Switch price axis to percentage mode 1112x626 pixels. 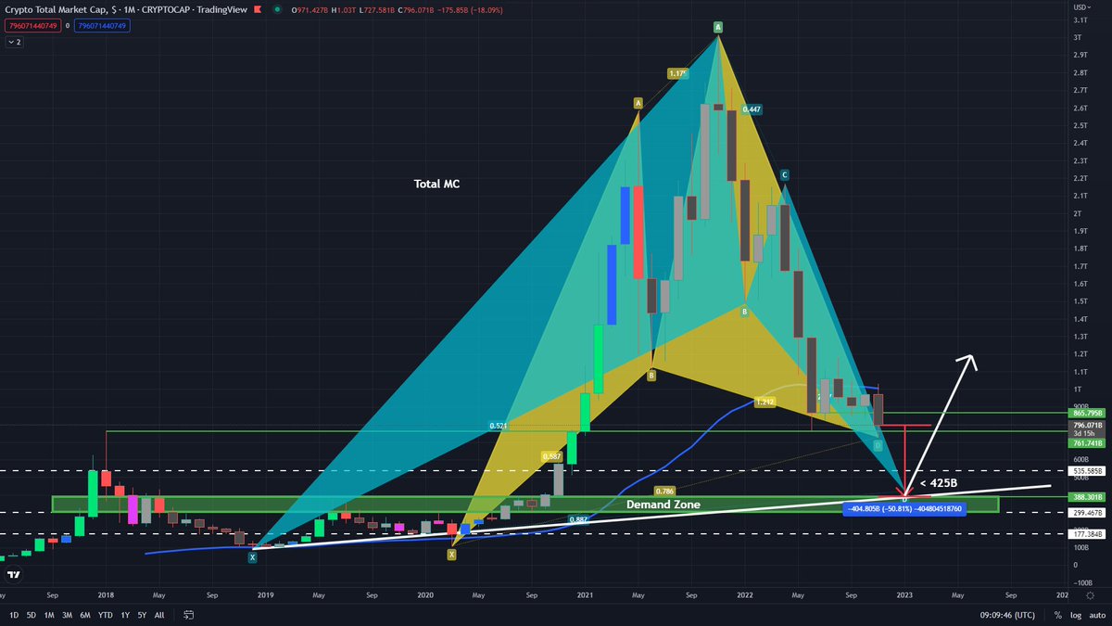[x=1056, y=614]
